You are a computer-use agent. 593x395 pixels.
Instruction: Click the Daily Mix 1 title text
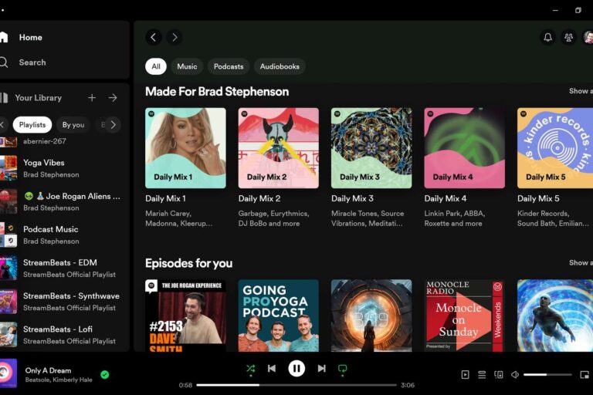(x=166, y=198)
